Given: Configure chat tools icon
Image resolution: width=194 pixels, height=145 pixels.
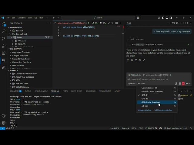Looking at the screenshot, I should (x=176, y=84).
